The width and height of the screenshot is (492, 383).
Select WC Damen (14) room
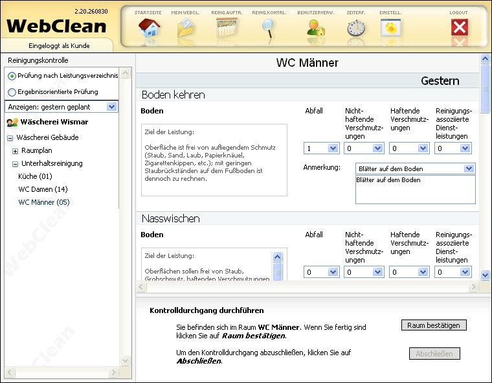click(x=43, y=189)
